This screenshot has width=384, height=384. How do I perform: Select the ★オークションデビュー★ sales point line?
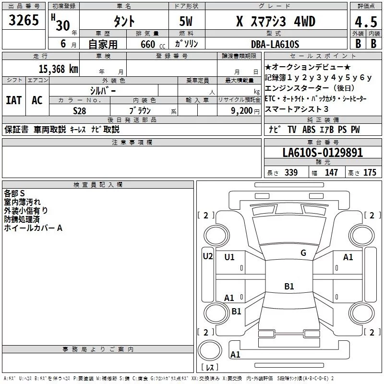308,67
